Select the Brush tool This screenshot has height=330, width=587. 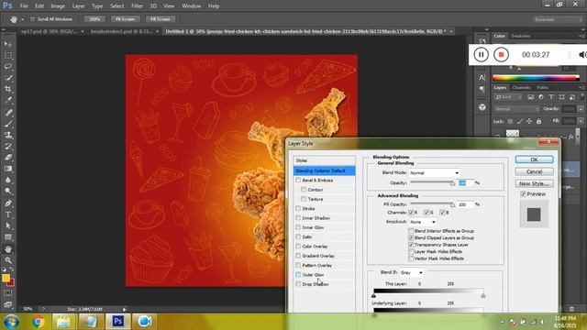click(8, 124)
